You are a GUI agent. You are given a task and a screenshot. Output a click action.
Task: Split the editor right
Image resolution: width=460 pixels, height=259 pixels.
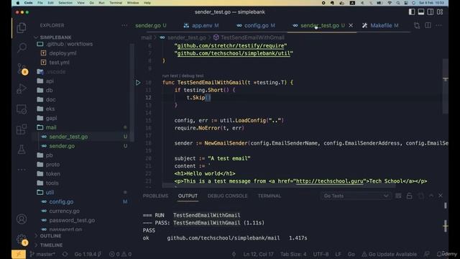(428, 26)
